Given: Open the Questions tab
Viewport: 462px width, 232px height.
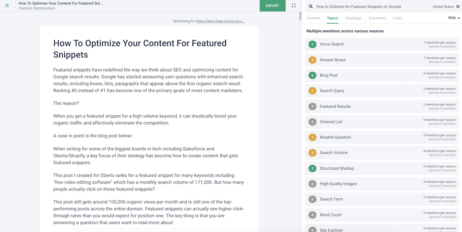Looking at the screenshot, I should click(377, 18).
